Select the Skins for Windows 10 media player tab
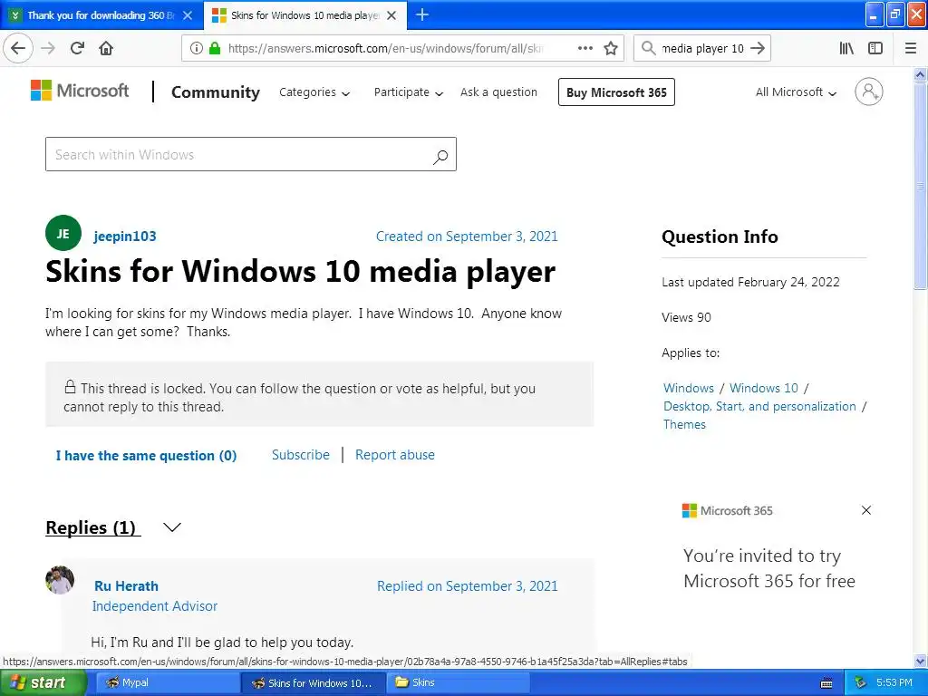 (x=304, y=15)
